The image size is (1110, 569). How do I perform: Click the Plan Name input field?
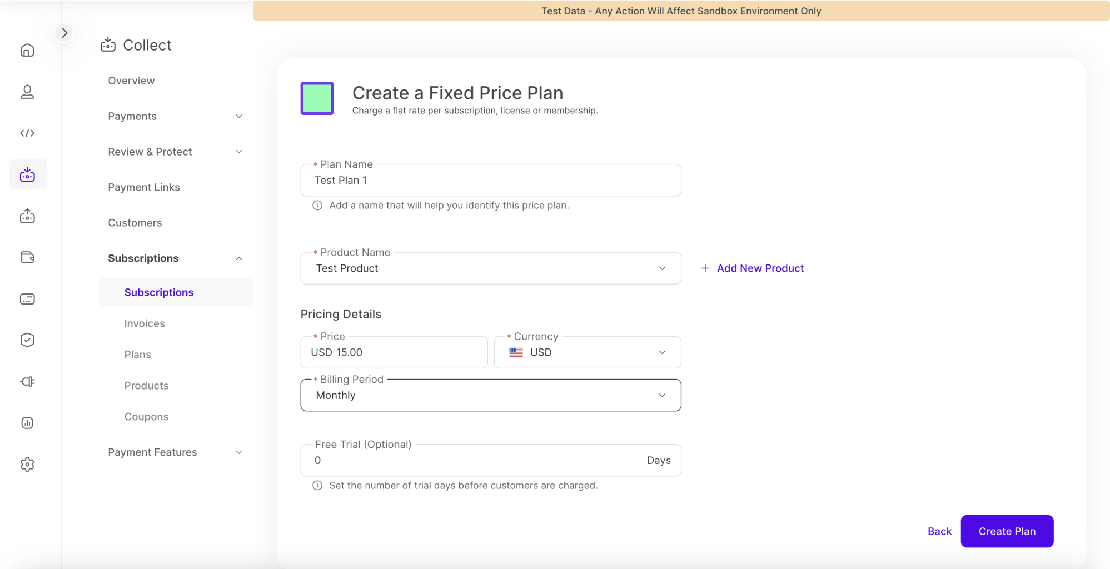click(490, 181)
